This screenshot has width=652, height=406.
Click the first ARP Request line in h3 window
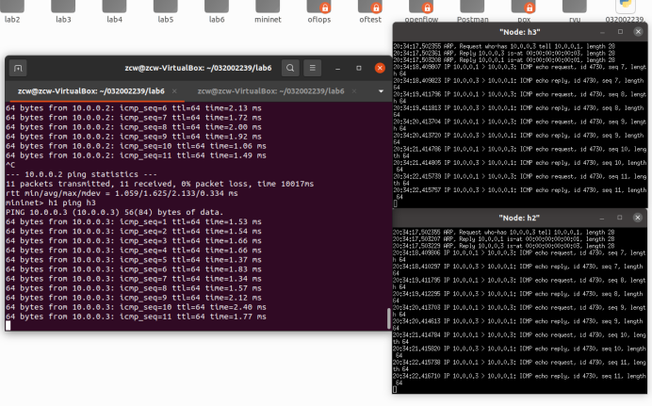click(504, 46)
